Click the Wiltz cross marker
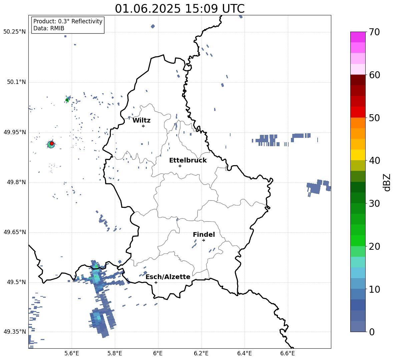Image resolution: width=395 pixels, height=360 pixels. (143, 126)
